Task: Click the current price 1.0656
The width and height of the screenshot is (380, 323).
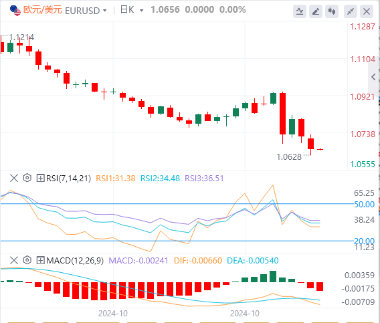Action: 165,9
